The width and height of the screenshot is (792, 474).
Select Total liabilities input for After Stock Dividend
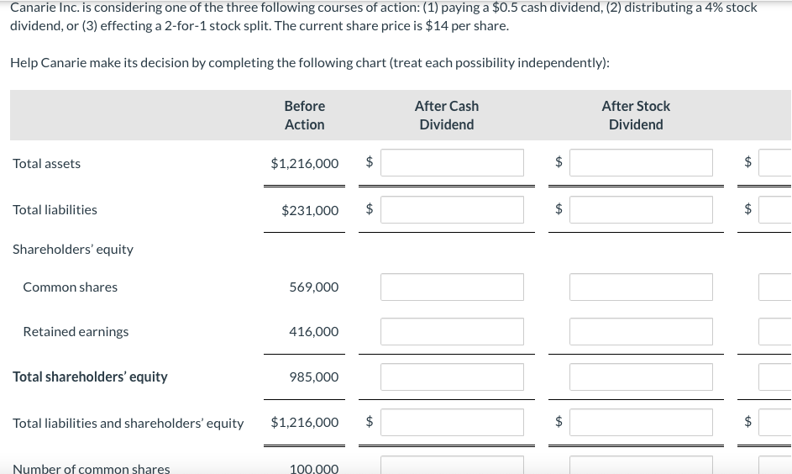641,210
